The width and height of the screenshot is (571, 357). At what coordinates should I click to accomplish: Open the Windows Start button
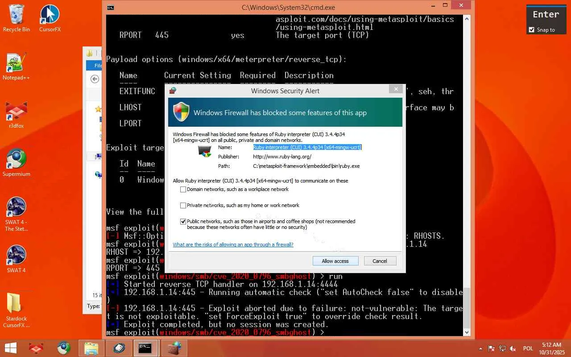click(11, 348)
